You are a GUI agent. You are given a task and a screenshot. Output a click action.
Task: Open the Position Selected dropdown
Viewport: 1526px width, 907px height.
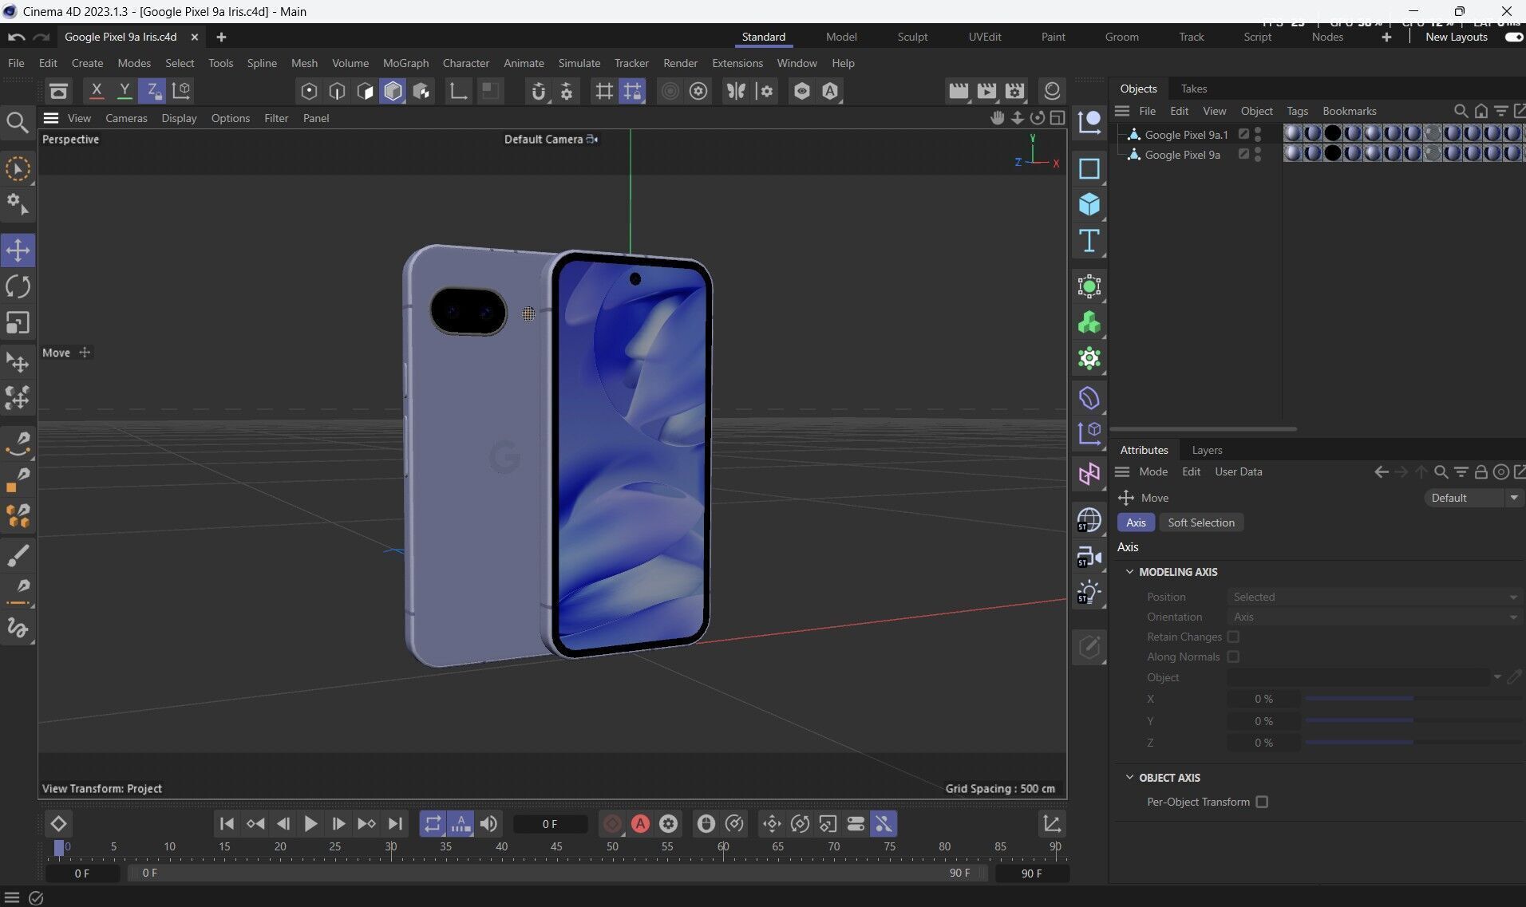(x=1374, y=597)
